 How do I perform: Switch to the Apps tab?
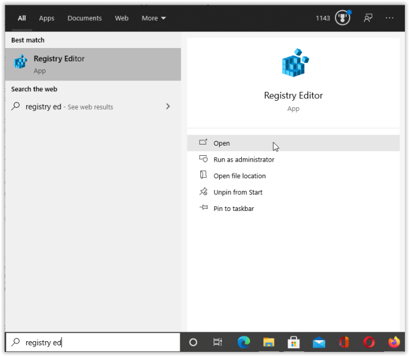click(47, 18)
